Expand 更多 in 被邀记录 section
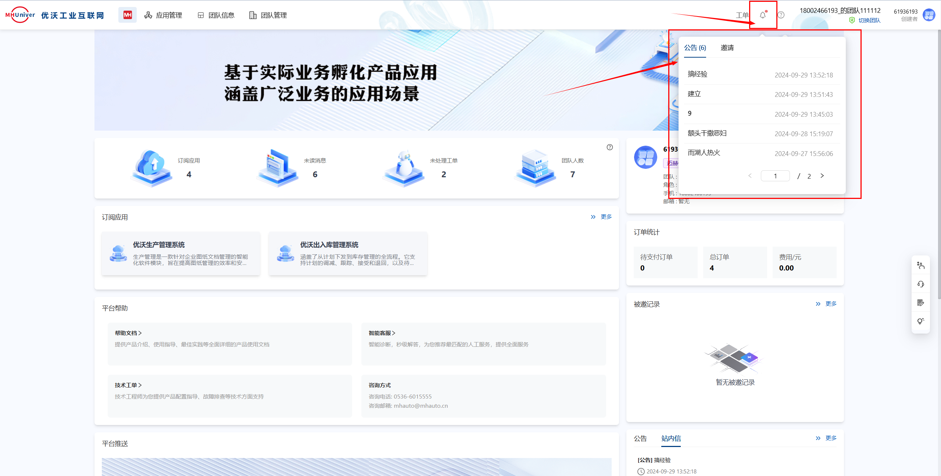Viewport: 941px width, 476px height. (831, 304)
